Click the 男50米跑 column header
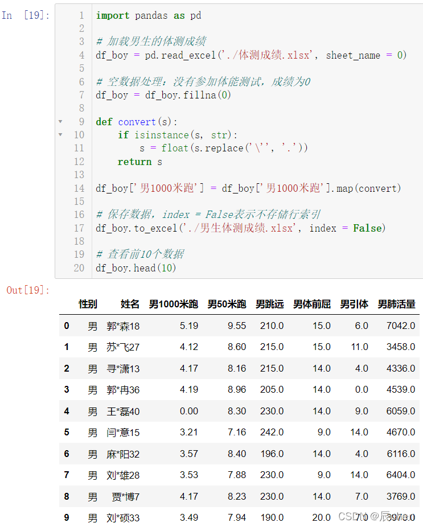Viewport: 423px width, 527px height. pos(227,304)
